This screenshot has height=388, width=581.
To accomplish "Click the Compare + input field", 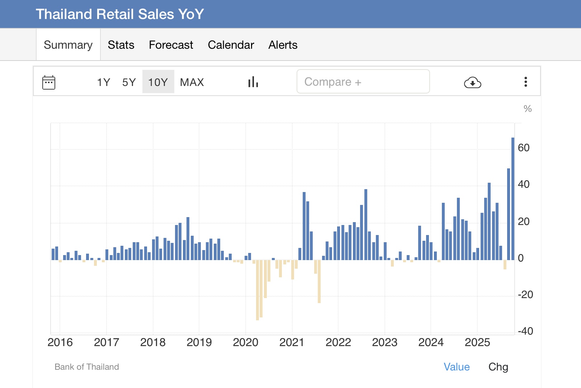I will point(363,82).
